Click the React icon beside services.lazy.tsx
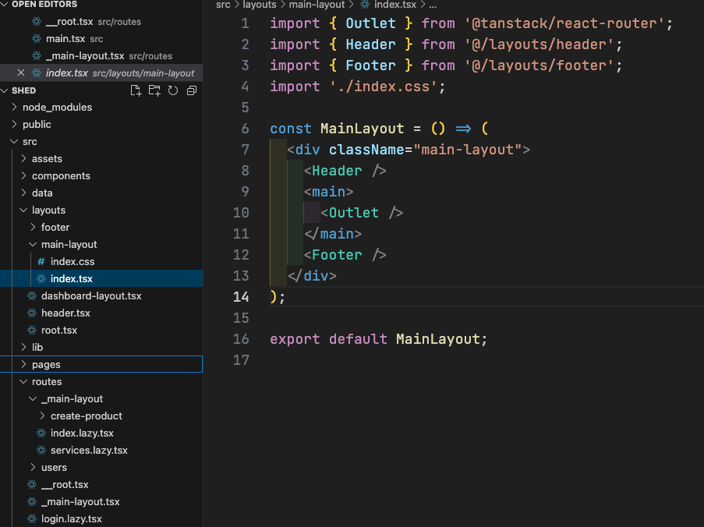The height and width of the screenshot is (527, 704). pos(41,450)
